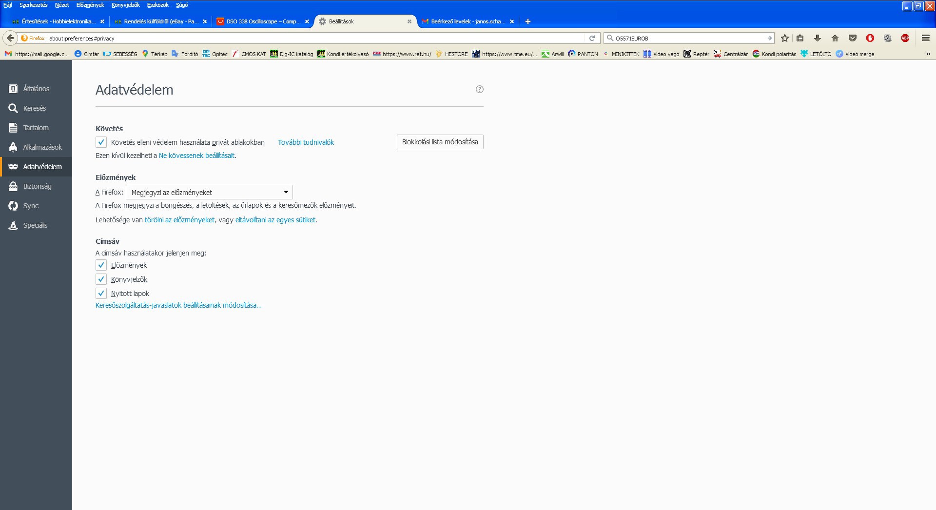Open the Fordító bookmark
Screen dimensions: 936x510
tap(185, 54)
